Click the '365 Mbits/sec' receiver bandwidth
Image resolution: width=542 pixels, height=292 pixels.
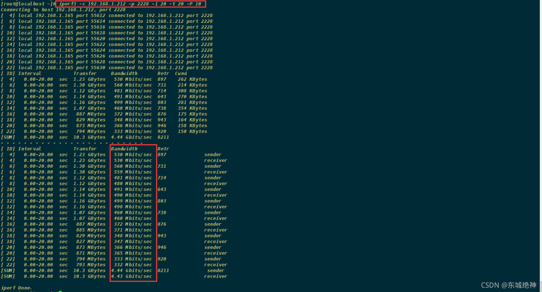tap(133, 253)
